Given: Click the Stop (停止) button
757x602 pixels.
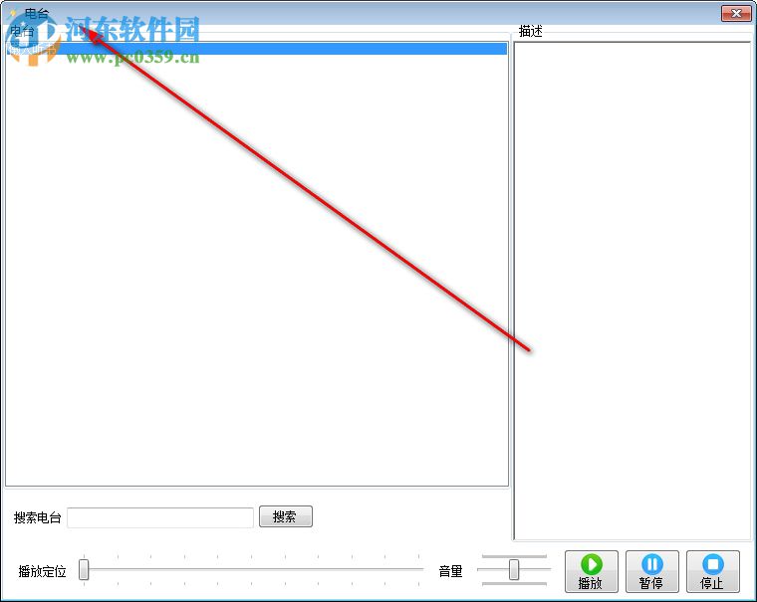Looking at the screenshot, I should click(712, 571).
